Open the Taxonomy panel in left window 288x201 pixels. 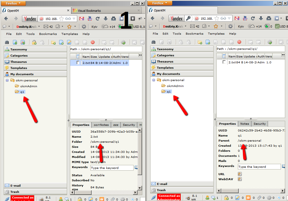19,49
